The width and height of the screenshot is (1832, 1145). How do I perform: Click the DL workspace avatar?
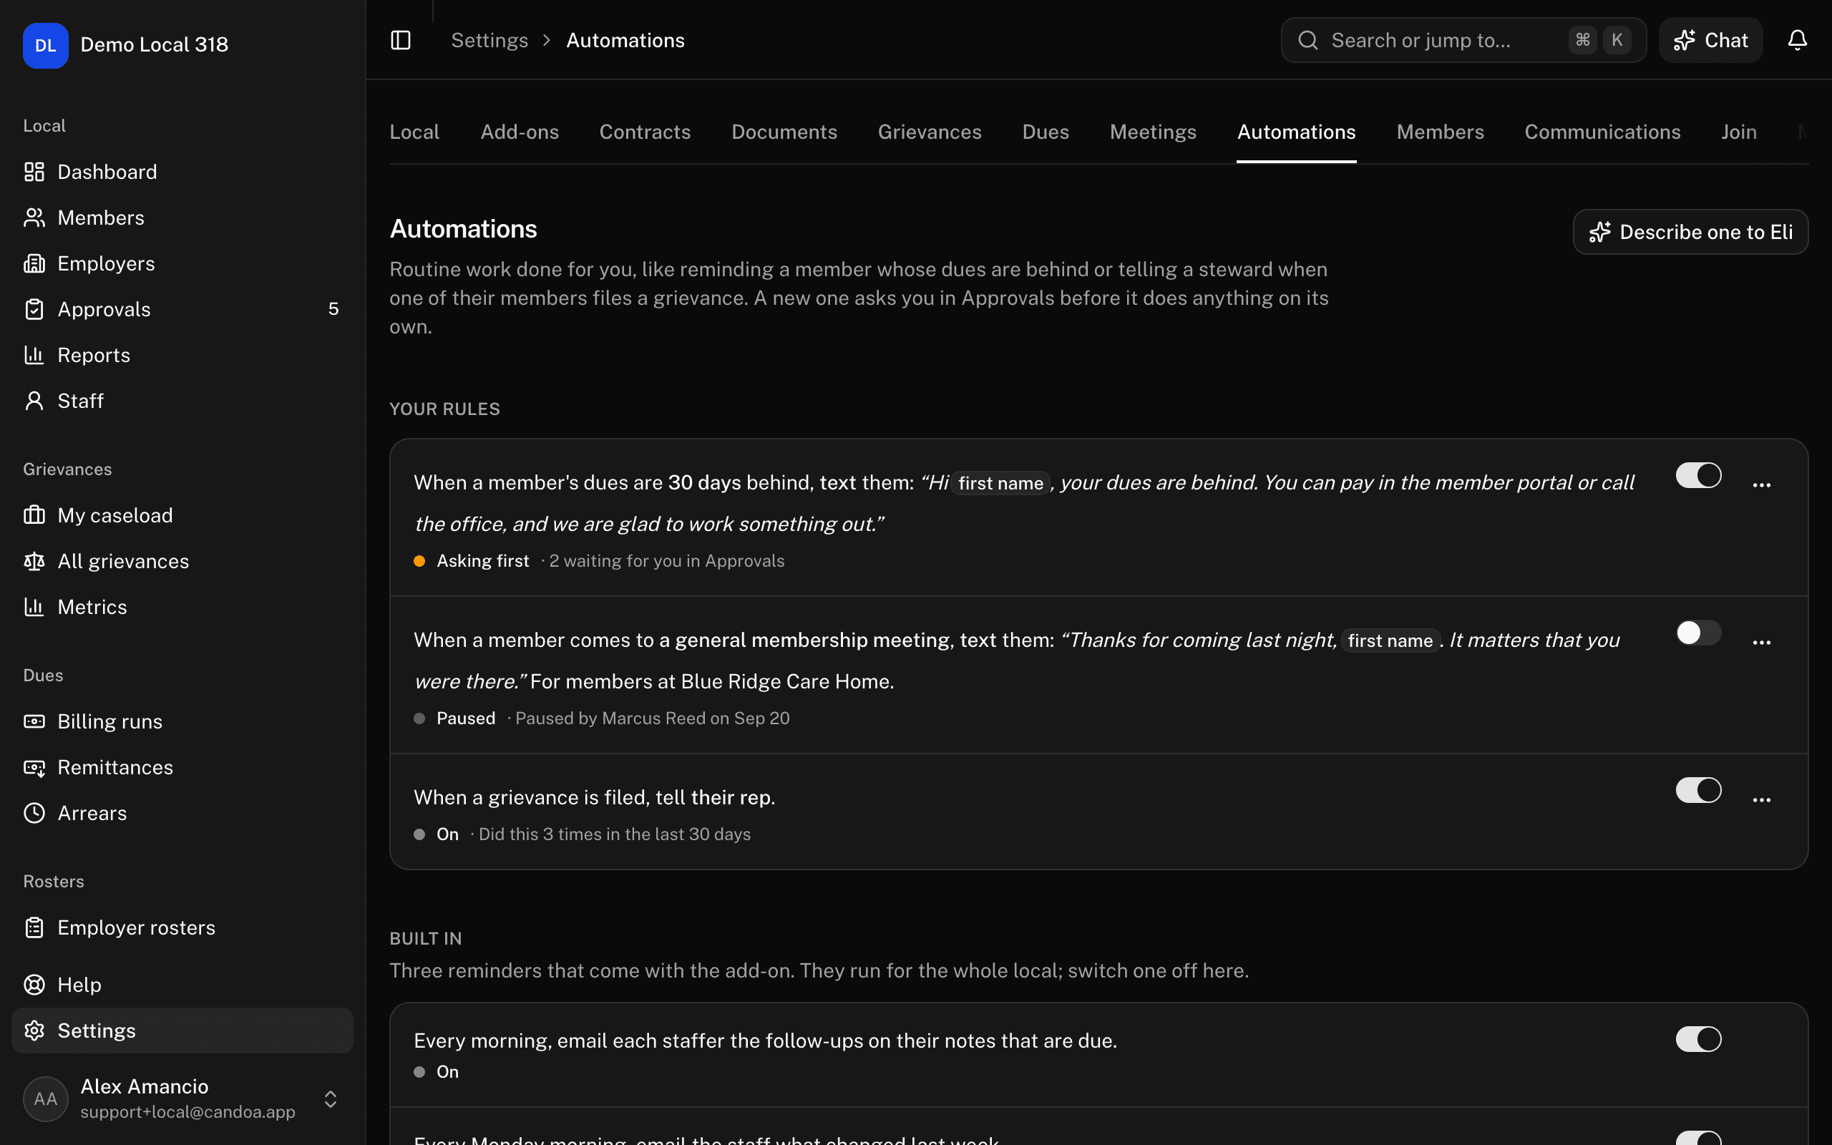pos(45,45)
